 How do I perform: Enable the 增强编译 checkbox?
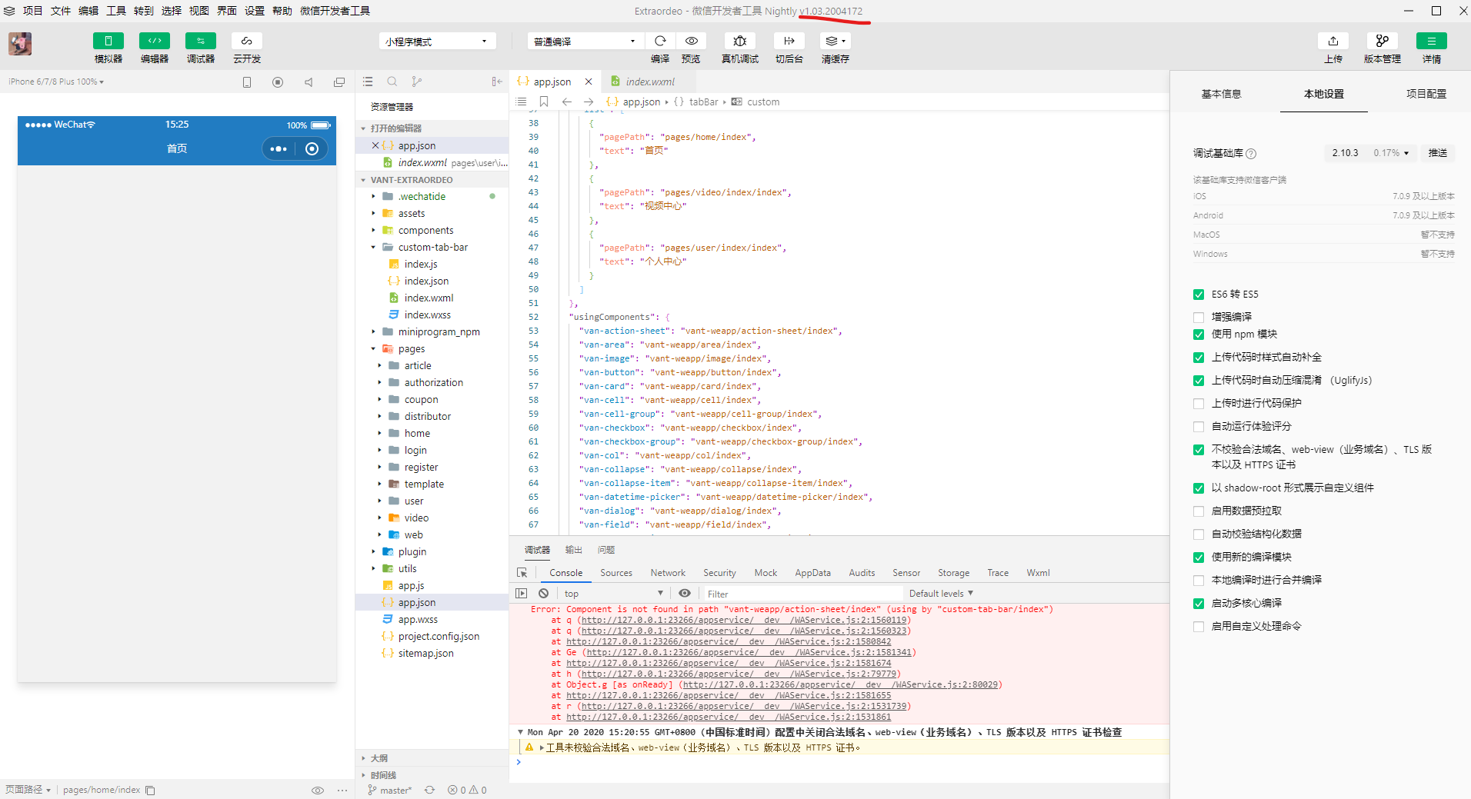coord(1199,318)
